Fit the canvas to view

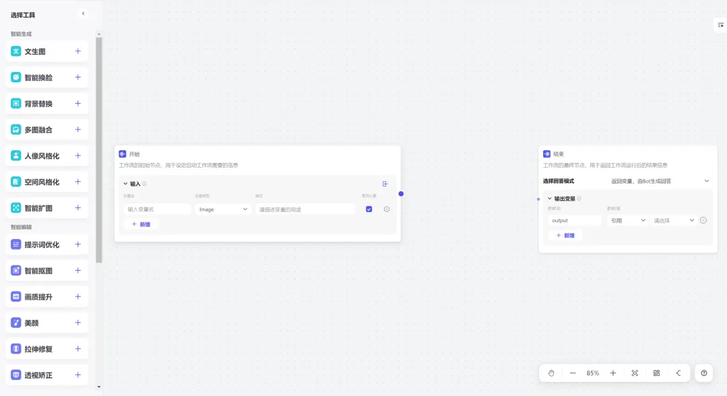635,373
